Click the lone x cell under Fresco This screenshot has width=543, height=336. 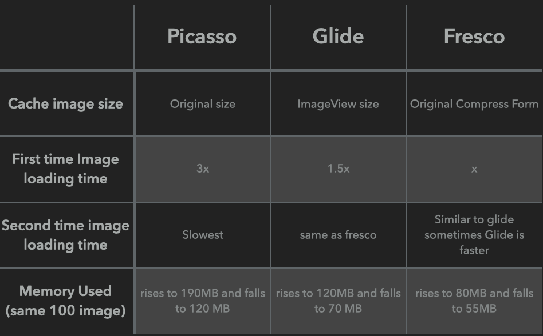coord(474,169)
